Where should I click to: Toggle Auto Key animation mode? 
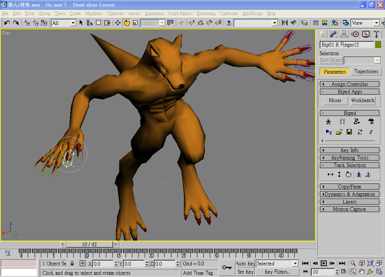coord(245,263)
